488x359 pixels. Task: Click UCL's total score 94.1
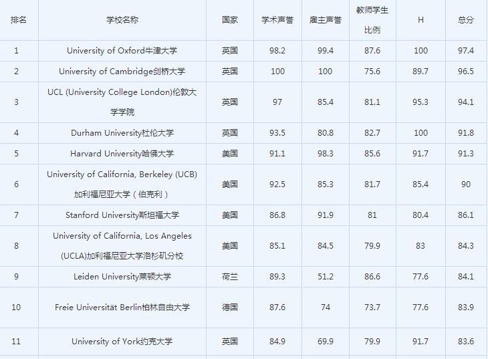point(466,102)
